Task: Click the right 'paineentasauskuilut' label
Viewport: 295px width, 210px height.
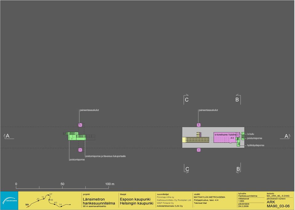Action: [209, 110]
